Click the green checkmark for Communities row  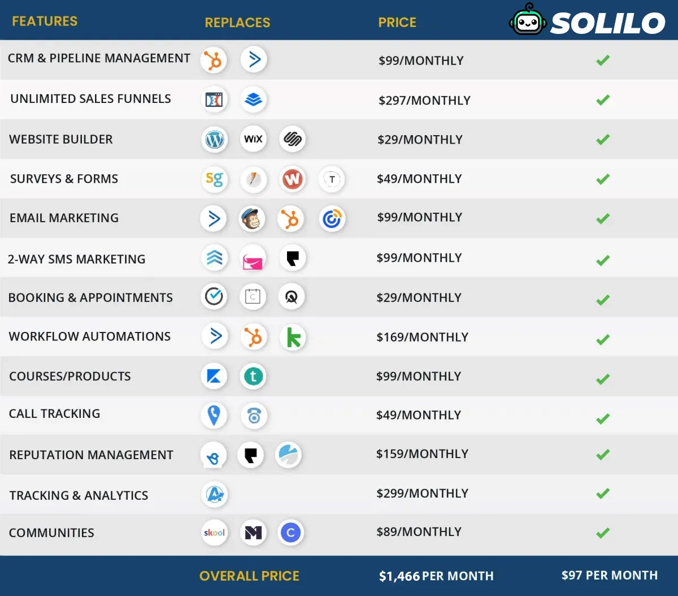(603, 533)
